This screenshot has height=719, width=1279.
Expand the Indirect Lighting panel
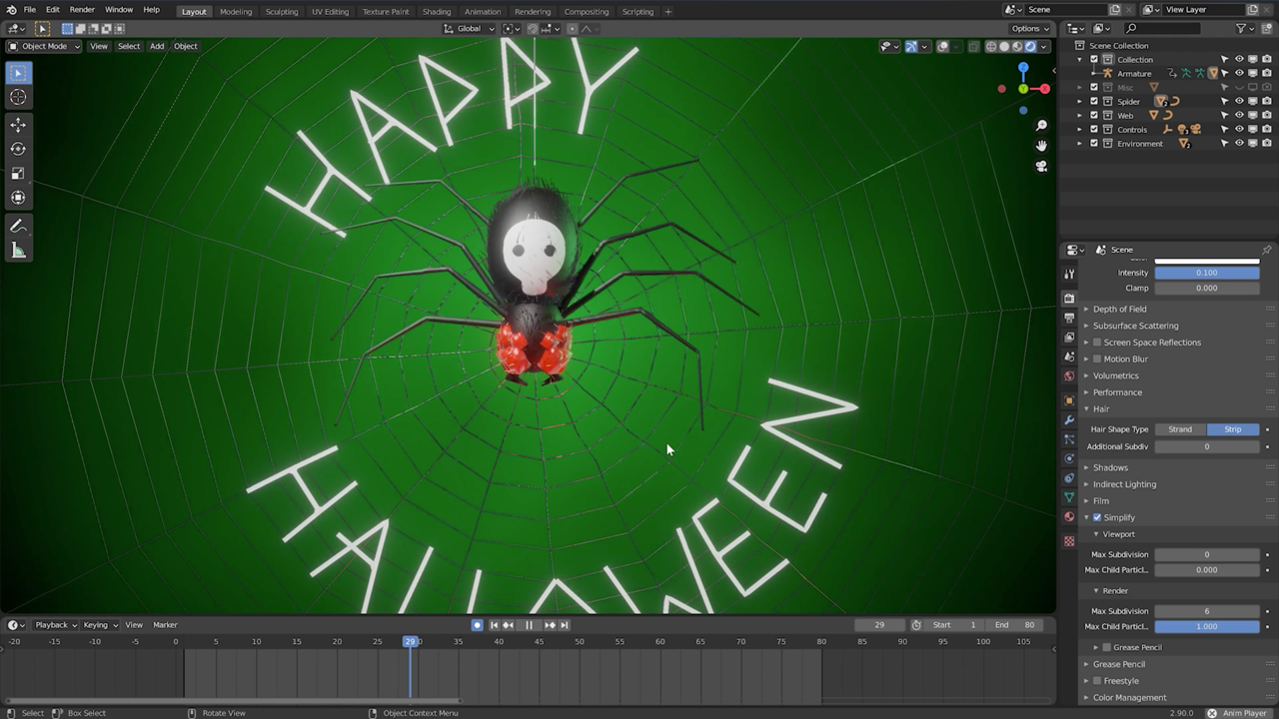(x=1124, y=484)
